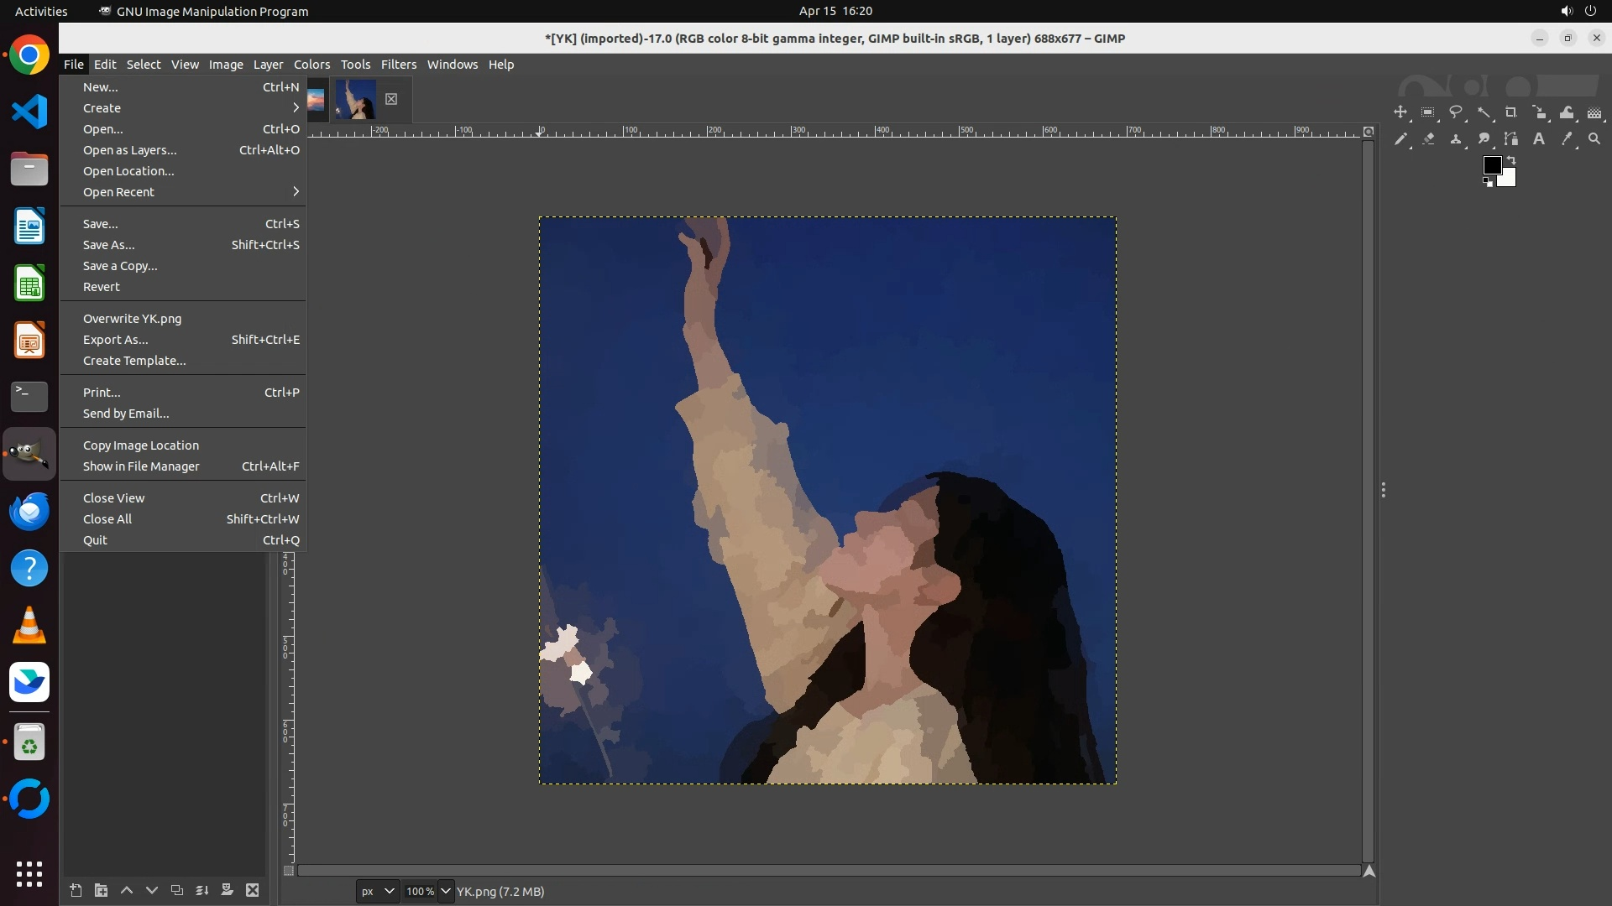1612x906 pixels.
Task: Select the Move tool
Action: coord(1400,112)
